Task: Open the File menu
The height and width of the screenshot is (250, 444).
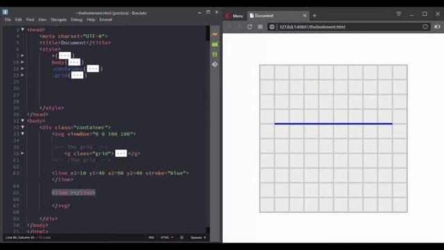Action: (8, 19)
